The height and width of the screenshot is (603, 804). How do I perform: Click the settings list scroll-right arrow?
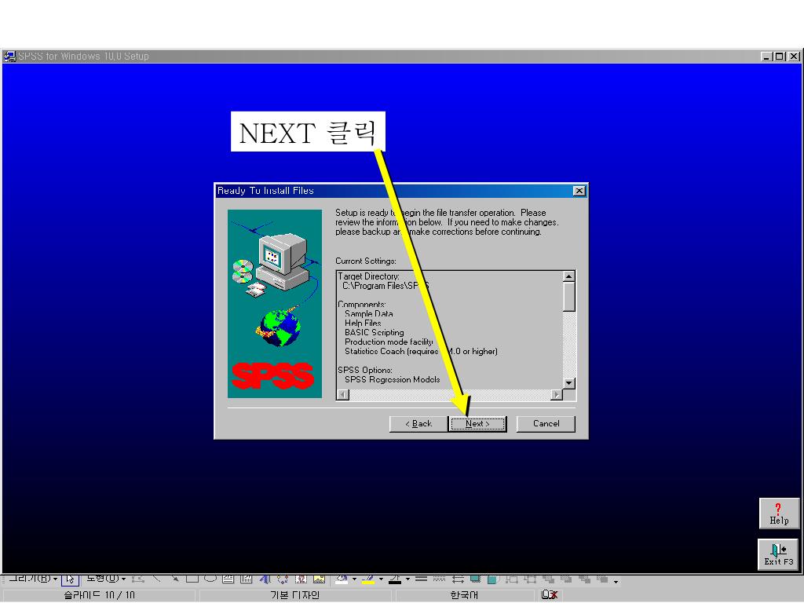point(557,394)
